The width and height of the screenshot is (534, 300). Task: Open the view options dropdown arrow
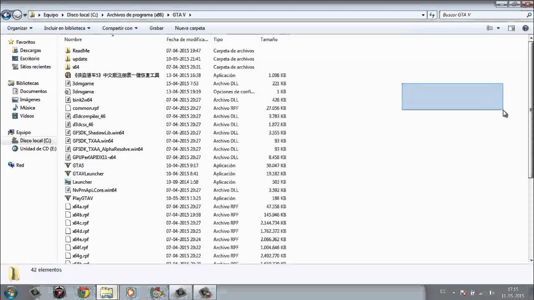click(498, 28)
